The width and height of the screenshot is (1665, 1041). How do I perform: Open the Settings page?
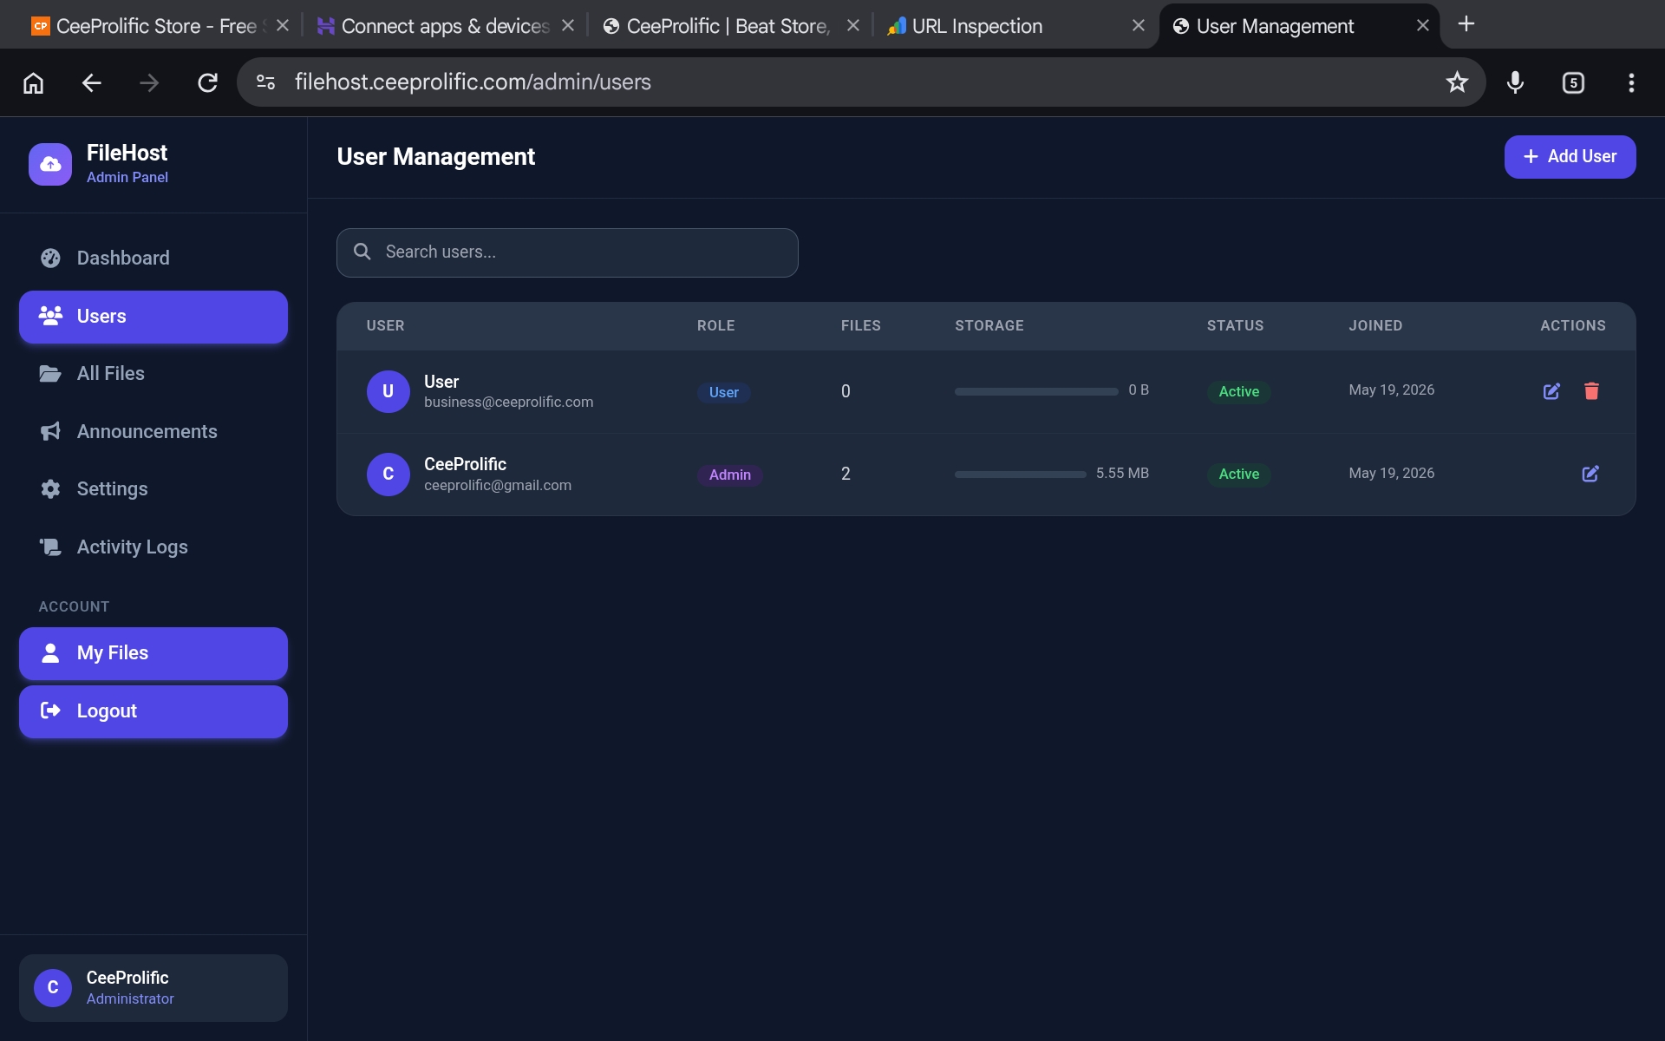pyautogui.click(x=153, y=488)
